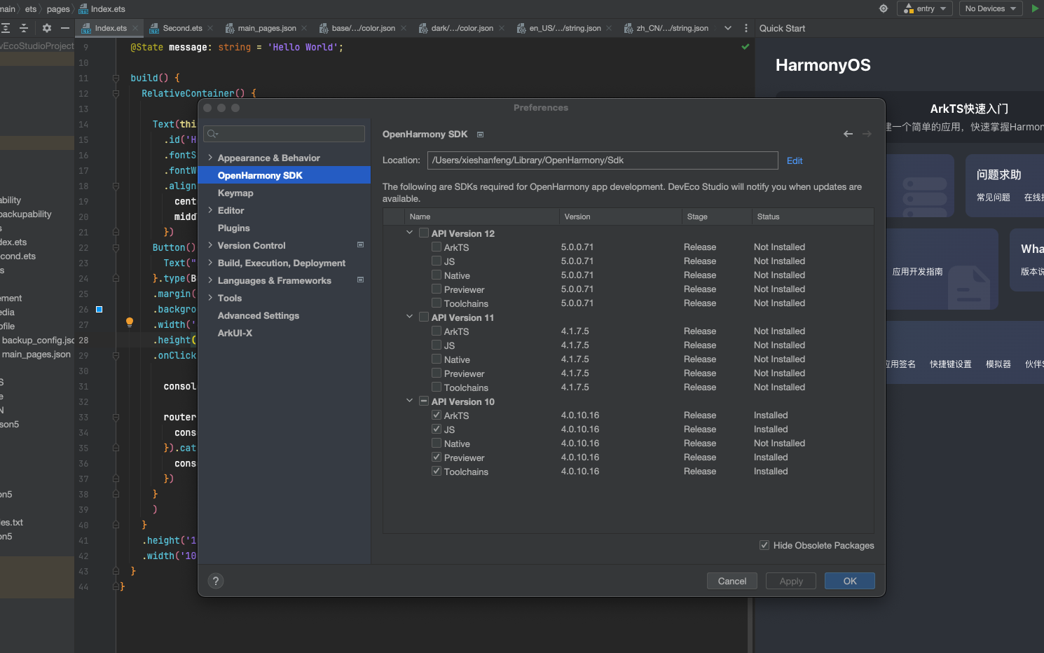Check Native 4.0.10.16 checkbox
The height and width of the screenshot is (653, 1044).
pyautogui.click(x=437, y=444)
